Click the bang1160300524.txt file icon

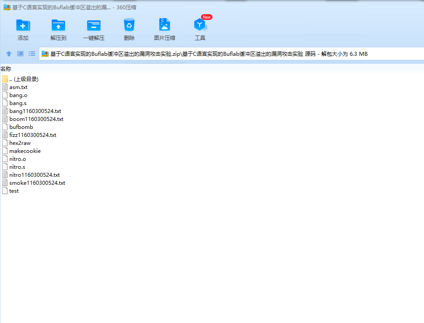click(x=5, y=111)
